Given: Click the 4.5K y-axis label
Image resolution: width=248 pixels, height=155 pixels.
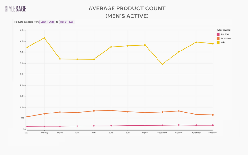Looking at the screenshot, I should tap(22, 30).
